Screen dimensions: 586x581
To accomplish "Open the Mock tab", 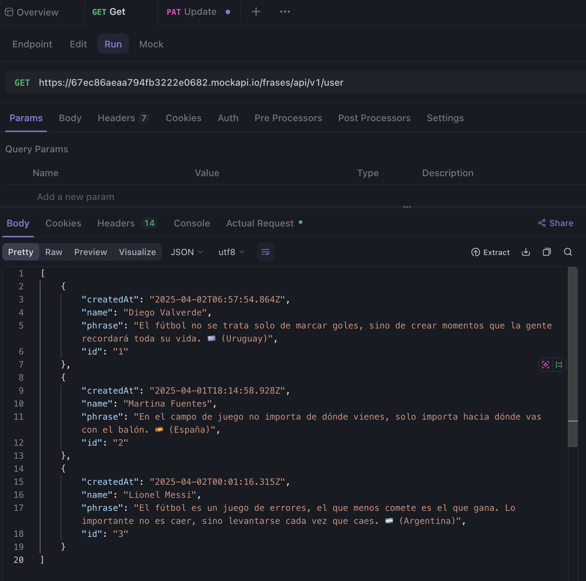I will coord(152,44).
